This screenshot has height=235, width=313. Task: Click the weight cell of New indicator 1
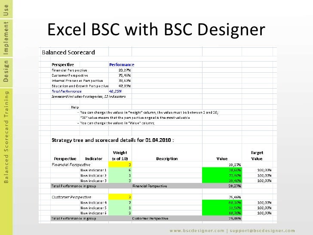120,170
